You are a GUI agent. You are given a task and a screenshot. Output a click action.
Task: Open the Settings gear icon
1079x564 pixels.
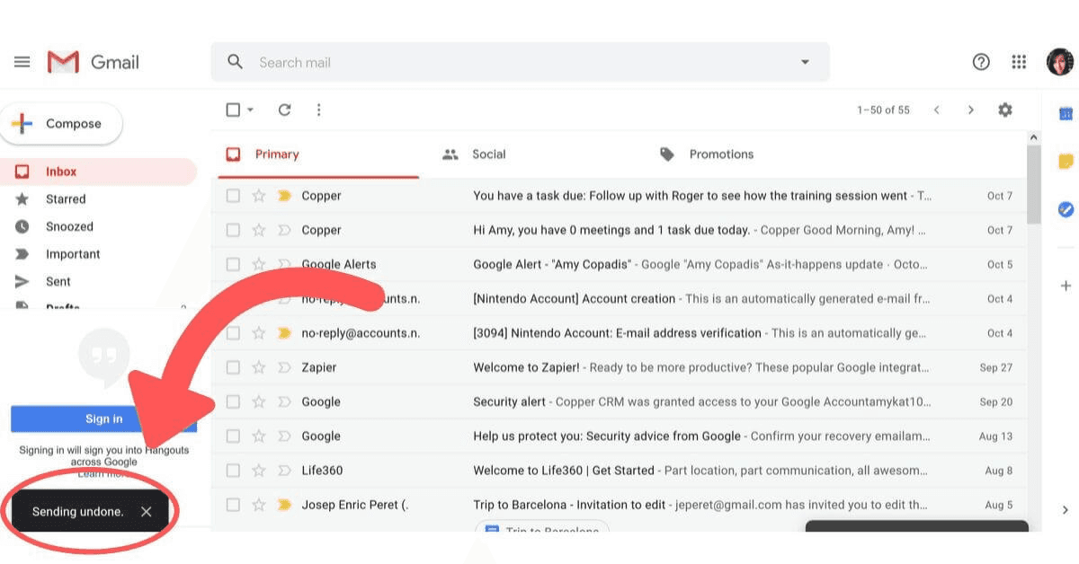click(x=1005, y=110)
